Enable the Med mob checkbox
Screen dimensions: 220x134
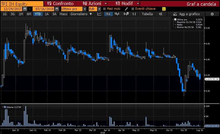pos(104,9)
